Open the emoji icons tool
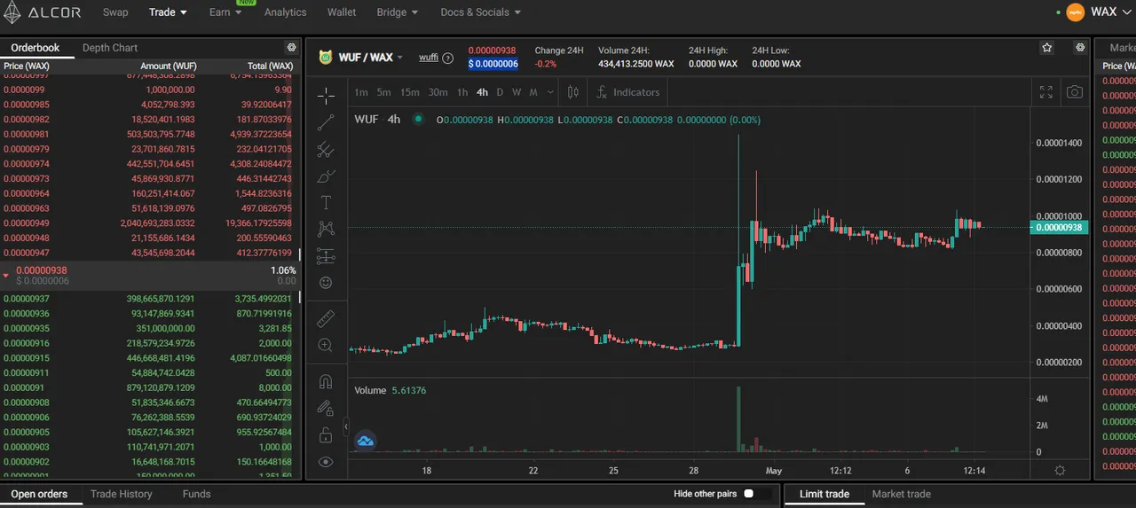Viewport: 1136px width, 508px height. [x=326, y=283]
